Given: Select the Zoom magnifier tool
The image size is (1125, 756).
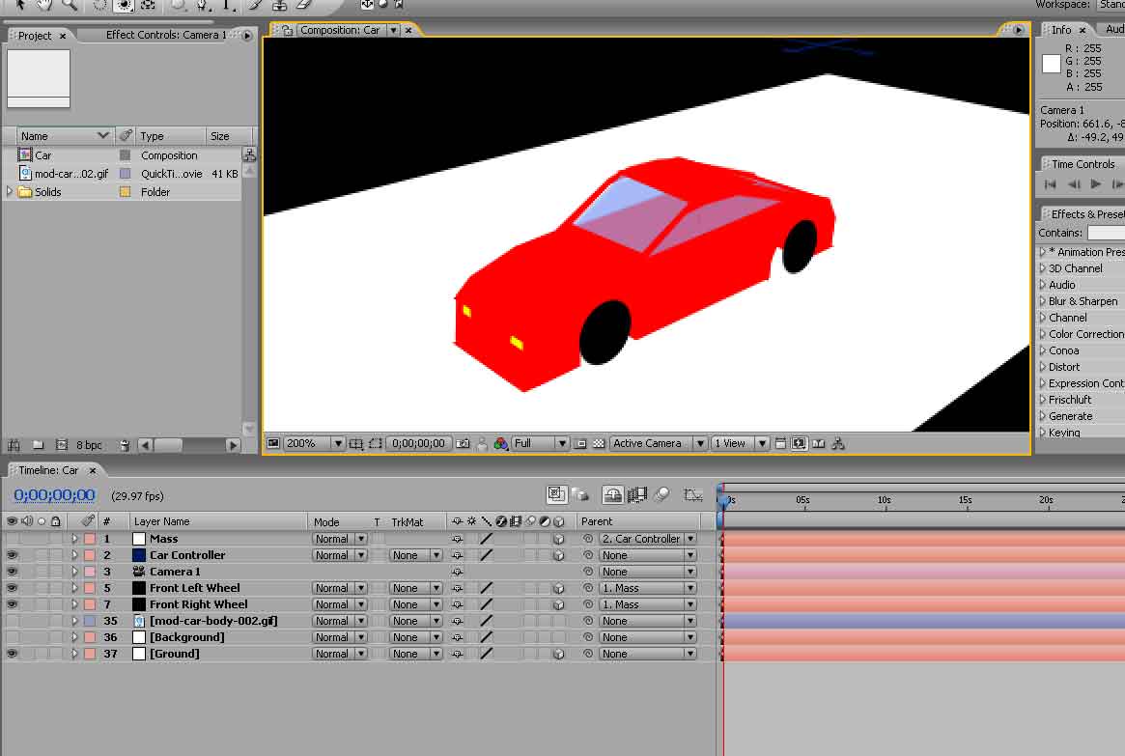Looking at the screenshot, I should 69,4.
